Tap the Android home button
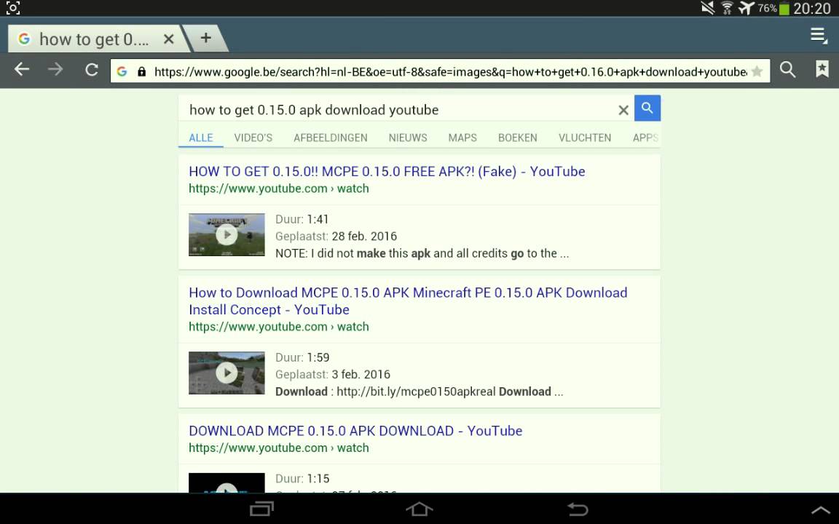The width and height of the screenshot is (839, 524). (x=419, y=509)
